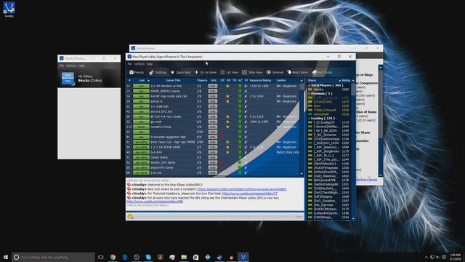Open Info for 'G.A 4V4' game

[213, 152]
